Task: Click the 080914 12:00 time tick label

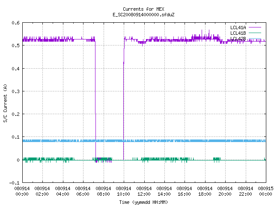Action: pyautogui.click(x=144, y=191)
